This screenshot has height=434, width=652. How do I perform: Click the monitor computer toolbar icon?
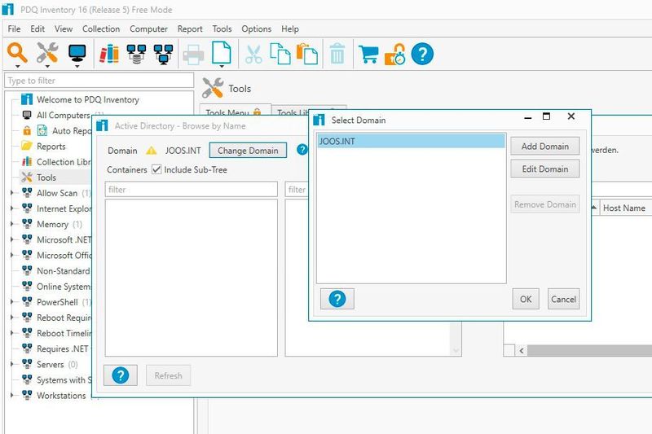[77, 53]
